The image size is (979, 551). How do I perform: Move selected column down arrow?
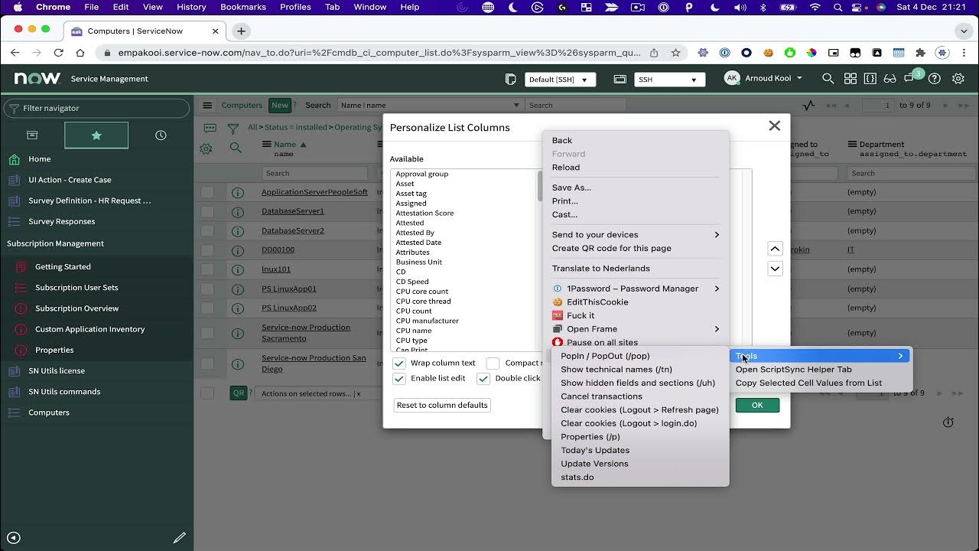point(775,269)
